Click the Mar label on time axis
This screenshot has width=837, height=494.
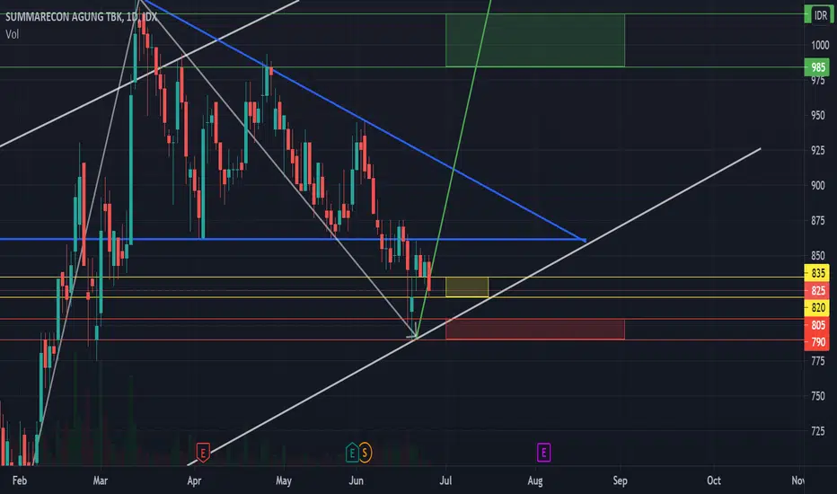click(x=101, y=481)
